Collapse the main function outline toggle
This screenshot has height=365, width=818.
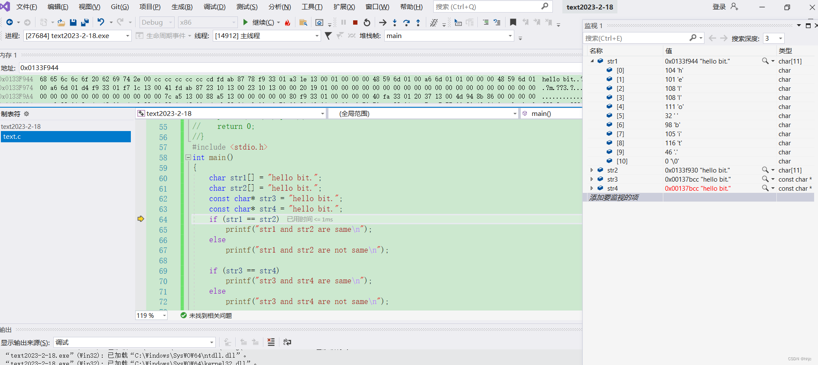(x=188, y=157)
